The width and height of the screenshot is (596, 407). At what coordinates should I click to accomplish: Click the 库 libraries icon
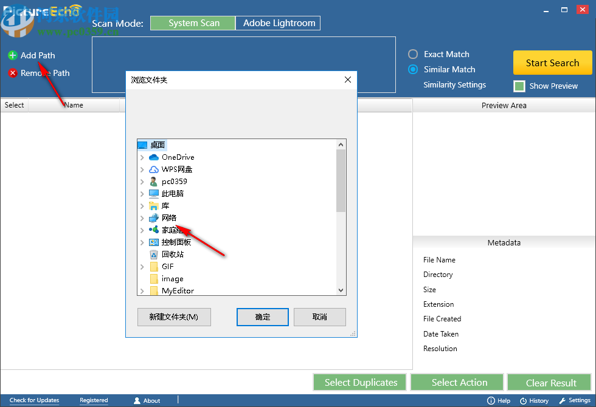[154, 206]
